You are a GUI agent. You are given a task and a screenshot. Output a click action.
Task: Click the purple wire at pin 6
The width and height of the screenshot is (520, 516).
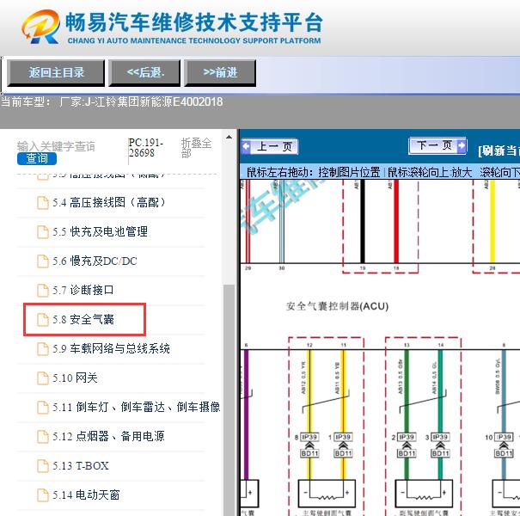[246, 415]
